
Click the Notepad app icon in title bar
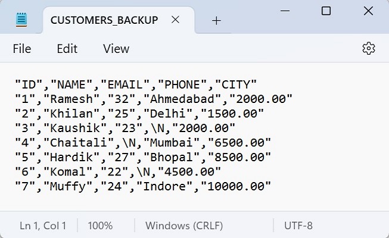click(x=21, y=20)
